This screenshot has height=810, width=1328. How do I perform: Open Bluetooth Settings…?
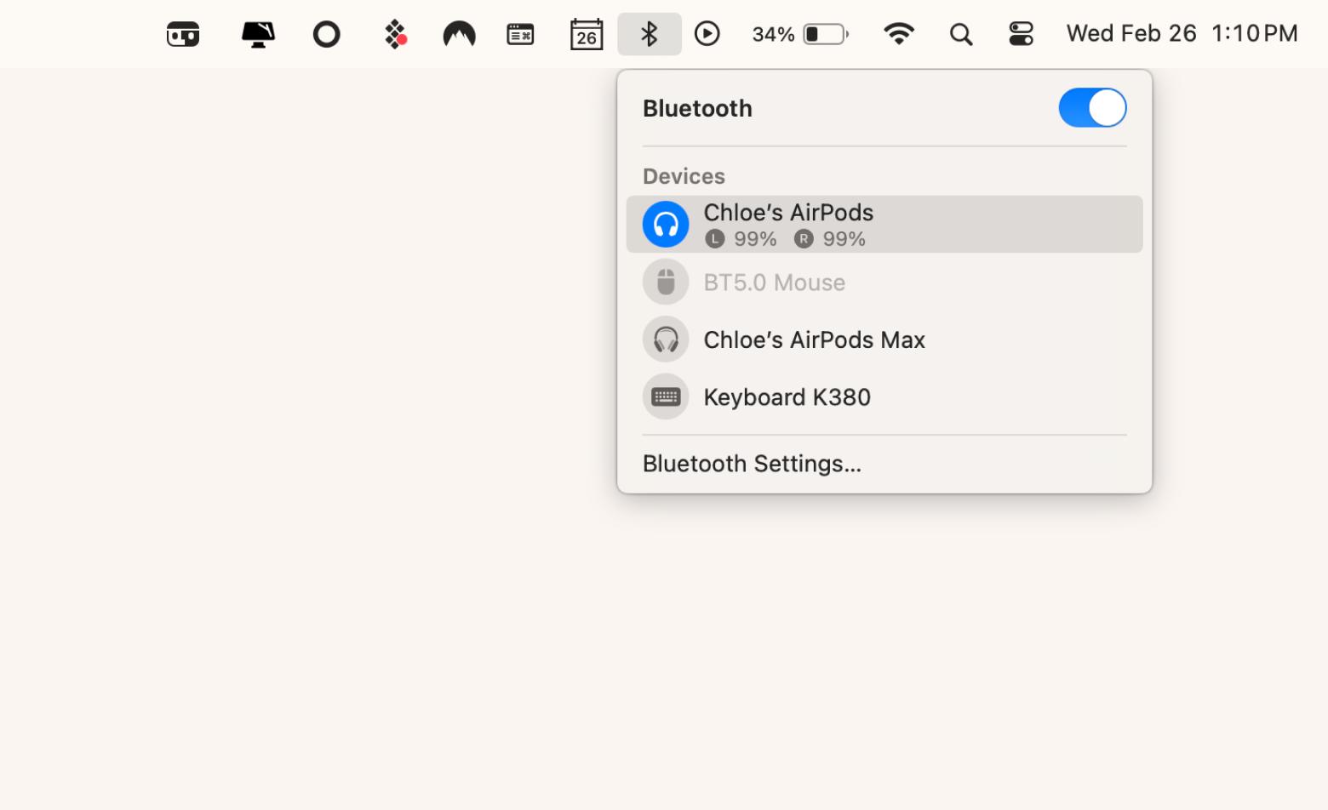tap(752, 464)
